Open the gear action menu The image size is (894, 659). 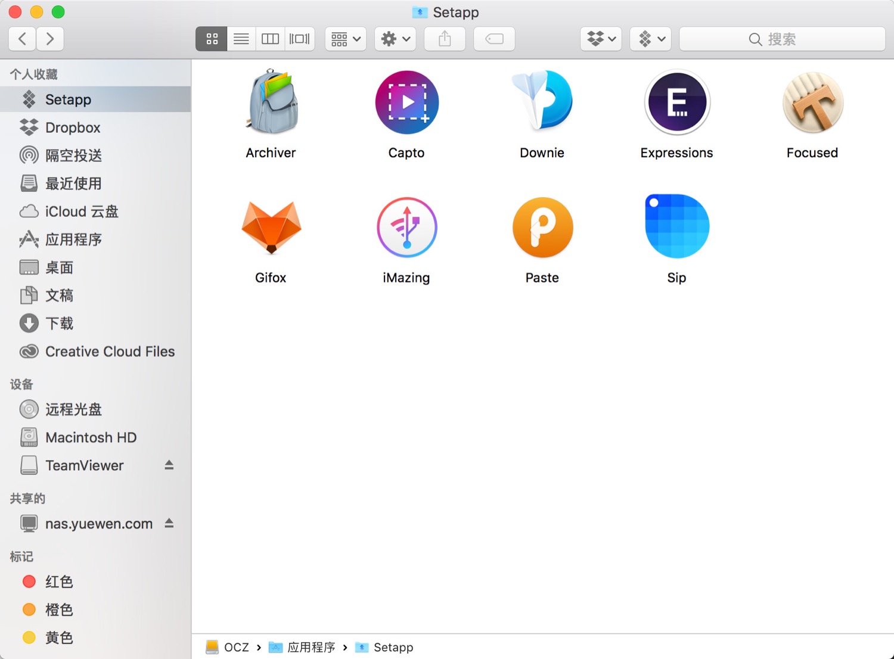395,39
